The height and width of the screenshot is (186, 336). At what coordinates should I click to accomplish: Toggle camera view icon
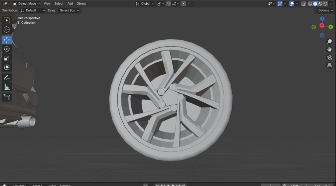coord(329,57)
